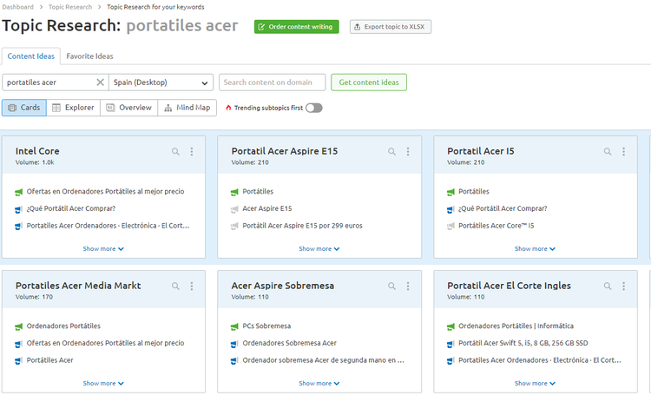Screen dimensions: 651x402
Task: Select the Explorer view
Action: click(73, 108)
